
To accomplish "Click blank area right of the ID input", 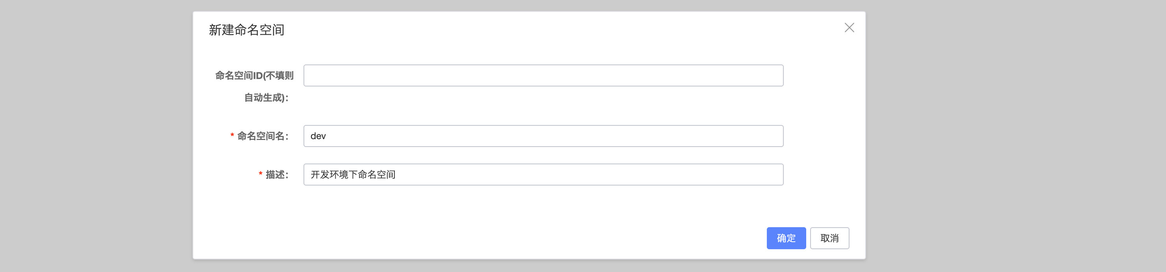I will pos(824,75).
